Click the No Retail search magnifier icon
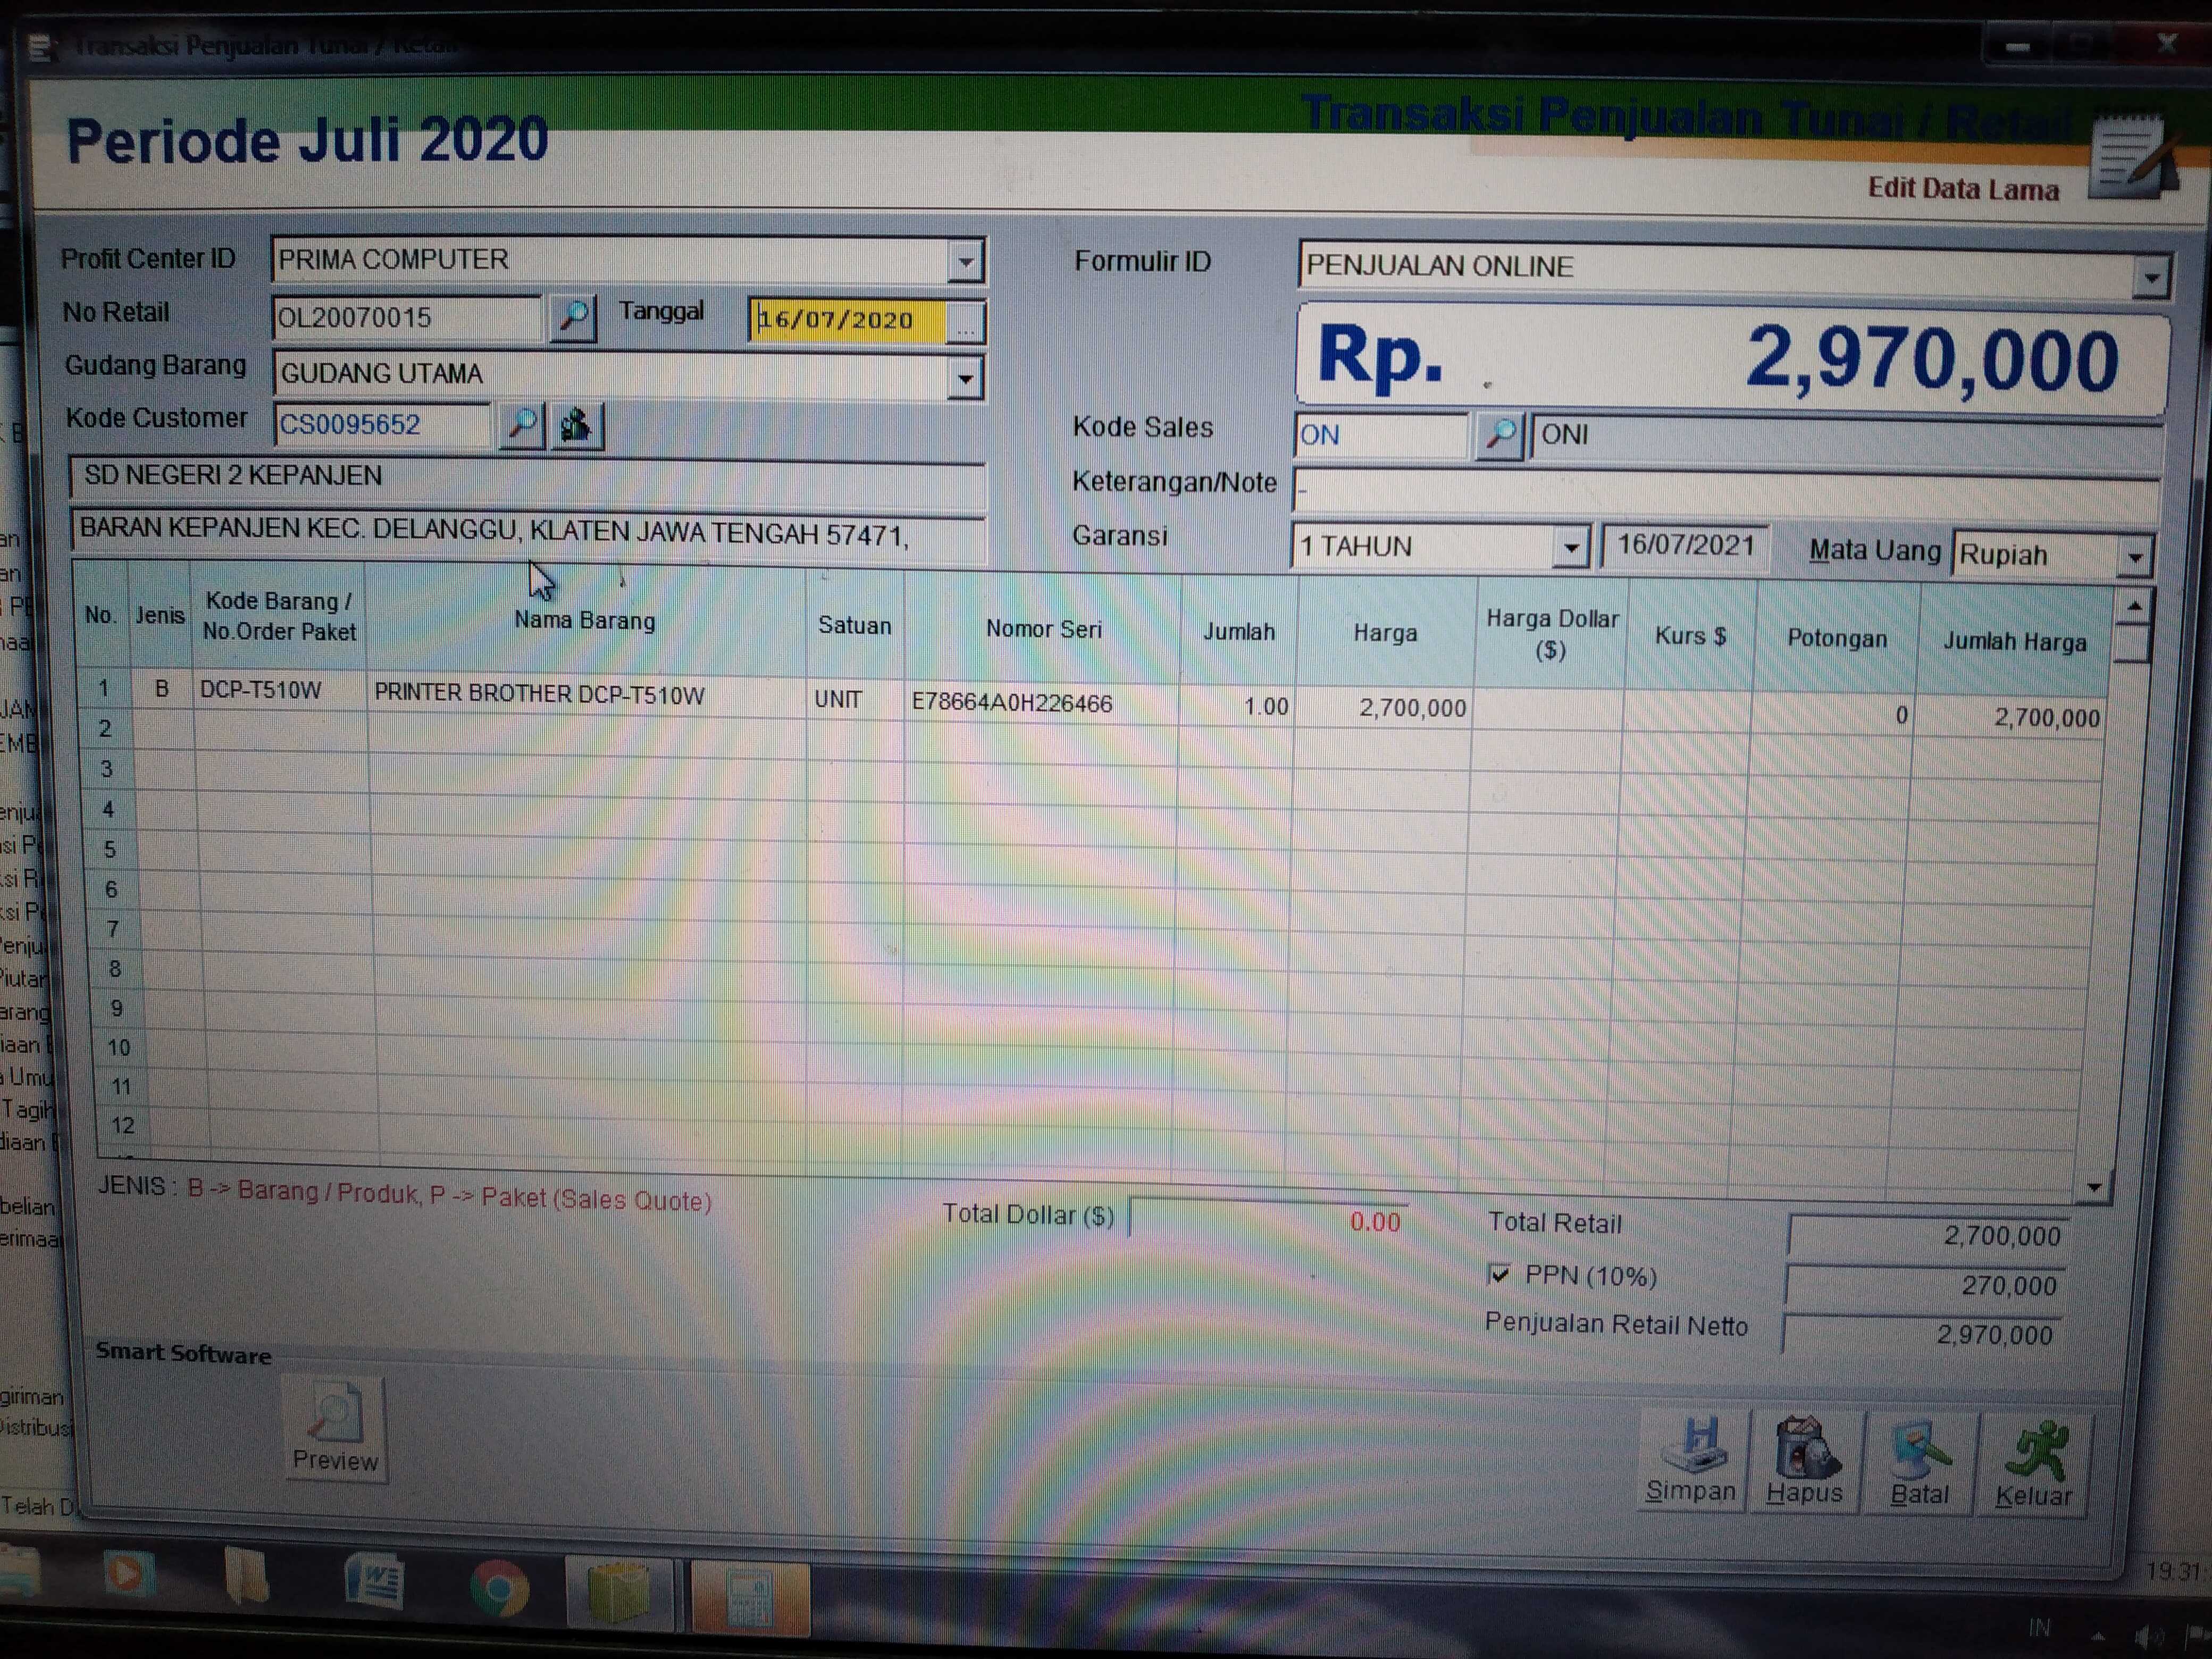This screenshot has width=2212, height=1659. [x=574, y=318]
